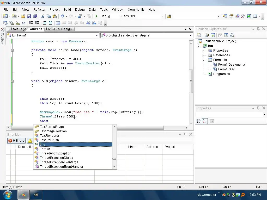Expand the Properties node in Solution Explorer
This screenshot has width=267, height=200.
[203, 51]
